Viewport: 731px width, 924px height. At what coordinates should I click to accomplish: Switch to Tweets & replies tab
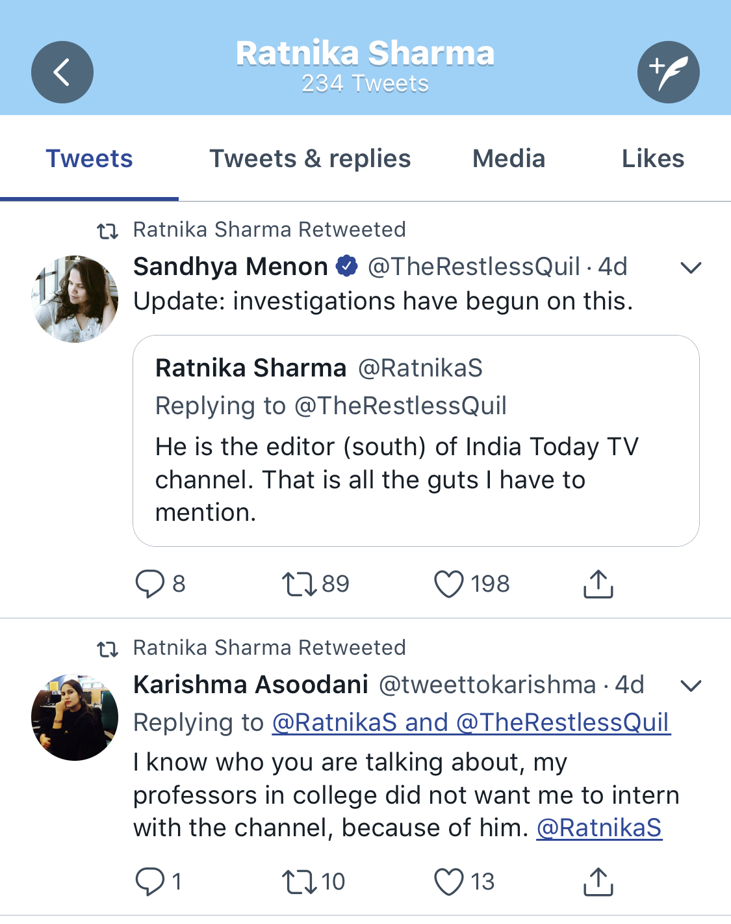click(310, 159)
